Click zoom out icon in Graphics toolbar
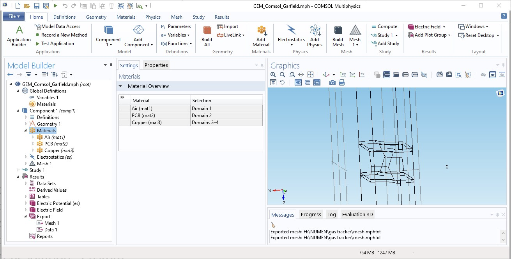Screen dimensions: 511x259 282,74
